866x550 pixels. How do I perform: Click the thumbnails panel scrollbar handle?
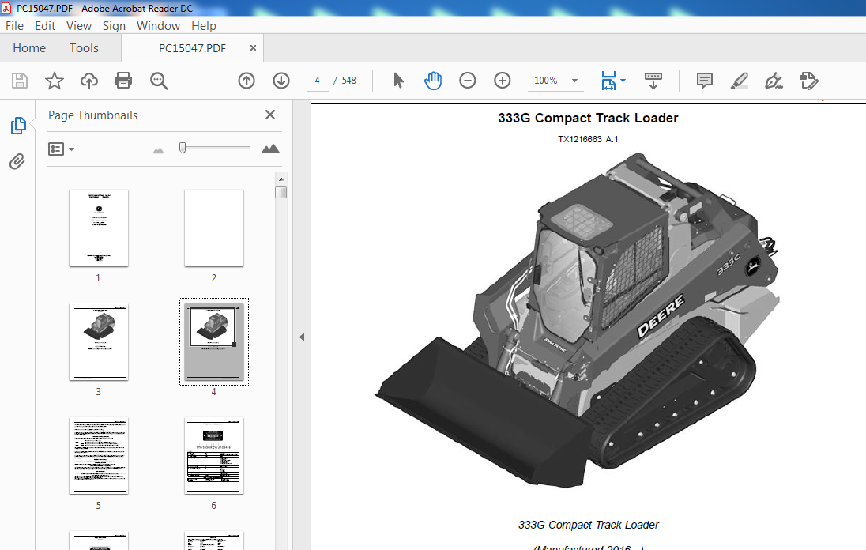tap(281, 192)
